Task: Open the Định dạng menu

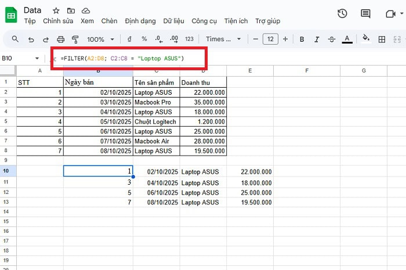Action: coord(140,21)
